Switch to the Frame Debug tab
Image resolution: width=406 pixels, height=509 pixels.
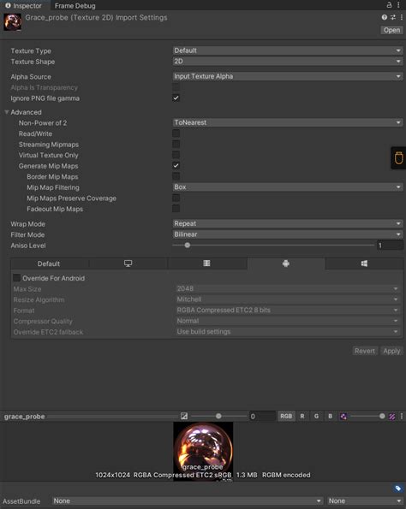pyautogui.click(x=75, y=5)
